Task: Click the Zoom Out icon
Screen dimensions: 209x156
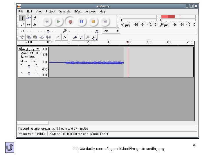Action: pyautogui.click(x=81, y=37)
